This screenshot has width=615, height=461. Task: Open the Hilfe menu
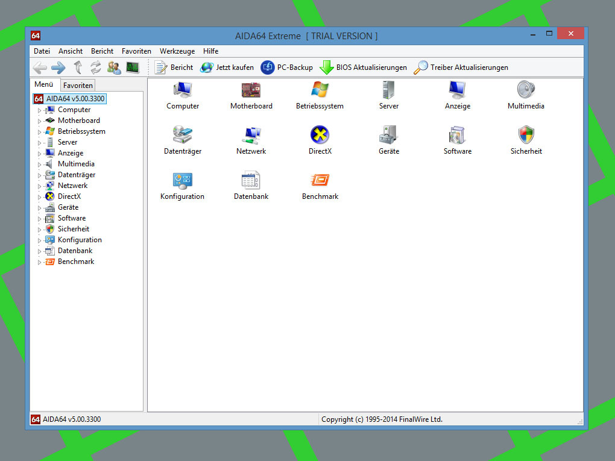click(210, 51)
